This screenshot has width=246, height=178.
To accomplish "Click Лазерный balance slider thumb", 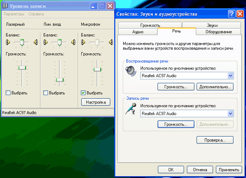I will [x=22, y=43].
